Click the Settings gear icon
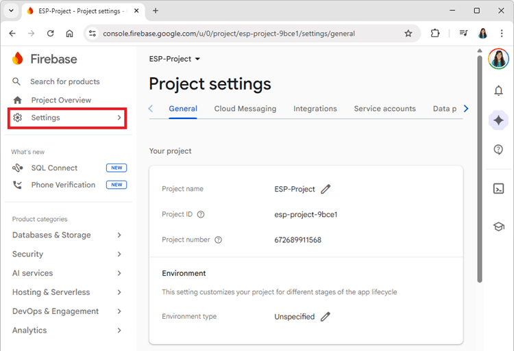 (x=17, y=118)
